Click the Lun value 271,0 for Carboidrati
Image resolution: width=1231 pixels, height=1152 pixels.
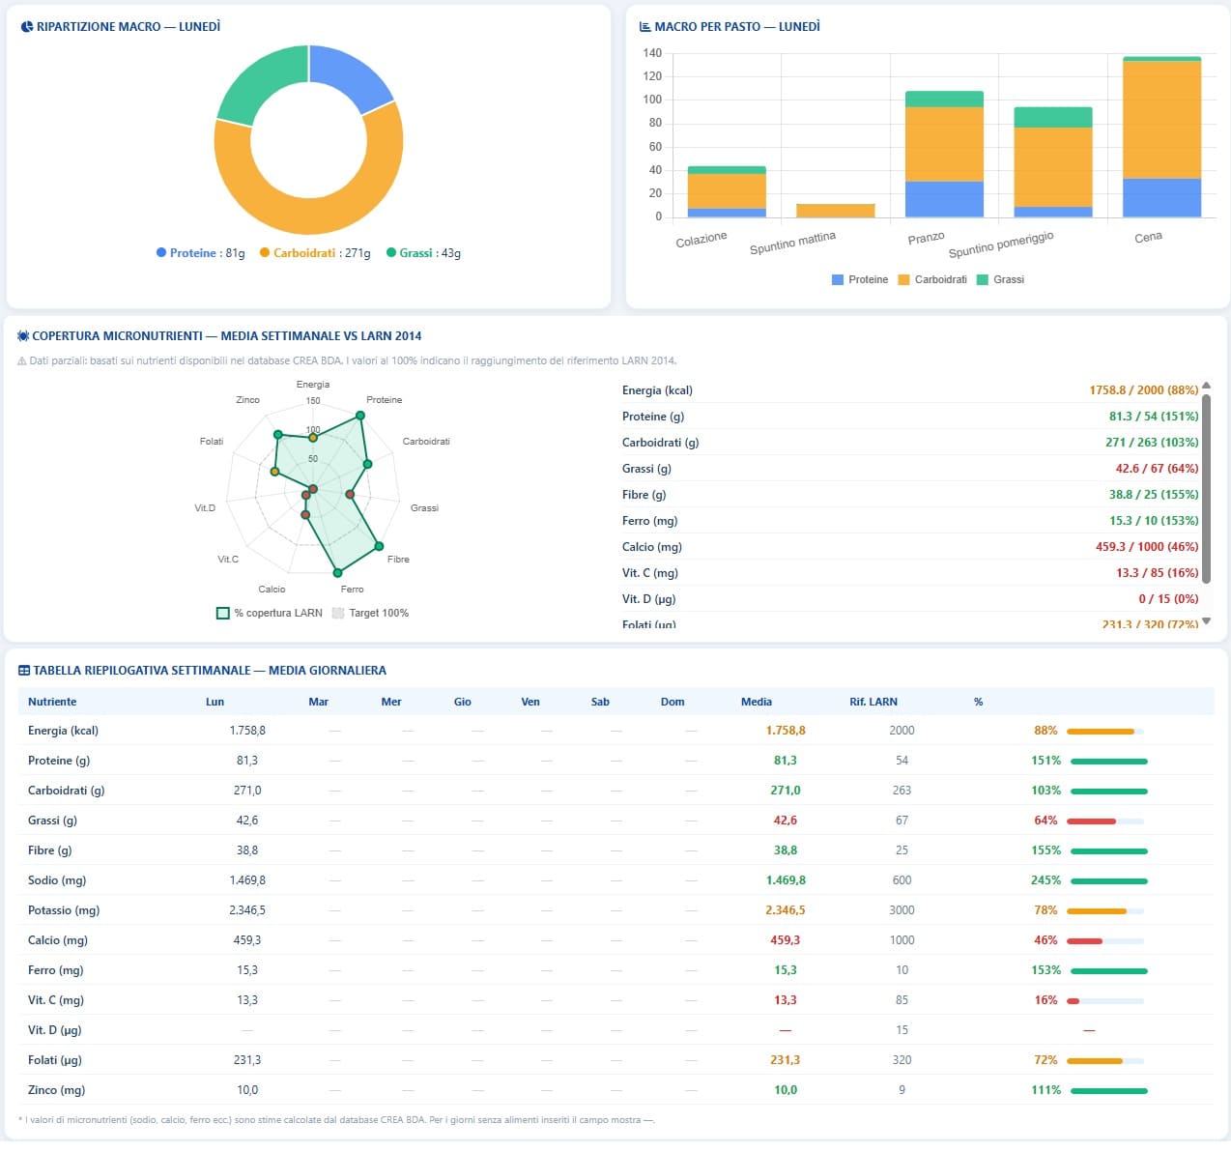pos(247,791)
